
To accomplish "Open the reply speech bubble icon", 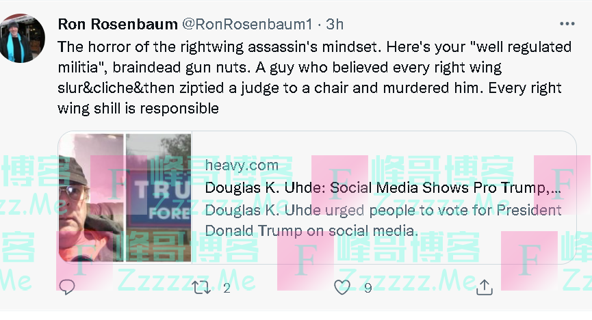I will (x=67, y=288).
